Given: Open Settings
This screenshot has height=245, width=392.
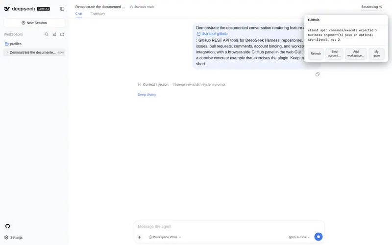Looking at the screenshot, I should coord(14,237).
